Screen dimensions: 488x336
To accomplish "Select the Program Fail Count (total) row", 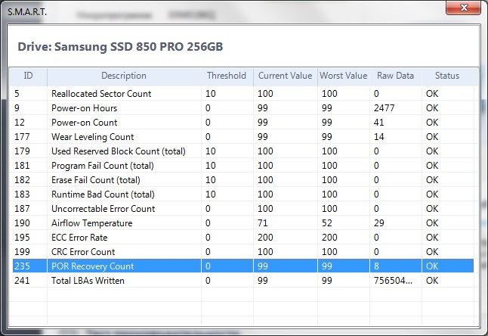I will click(x=243, y=165).
